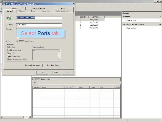Image resolution: width=162 pixels, height=122 pixels.
Task: Click the Print Test Page button
Action: (x=53, y=65)
